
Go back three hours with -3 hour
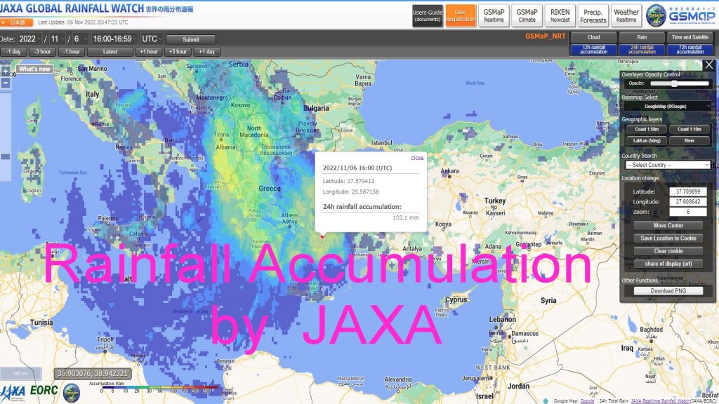click(43, 52)
